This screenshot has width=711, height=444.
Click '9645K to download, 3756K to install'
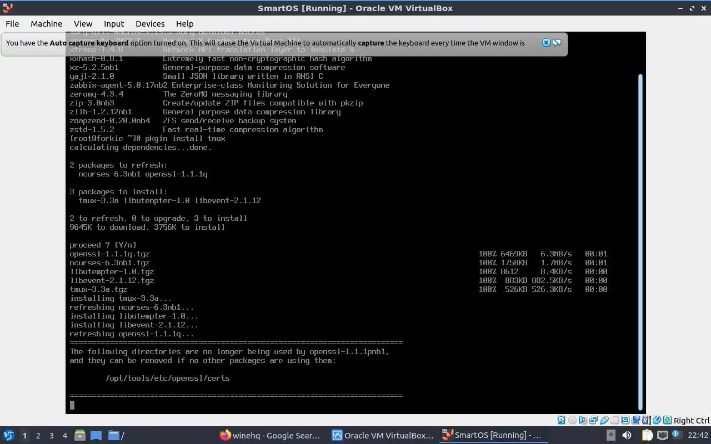coord(147,227)
